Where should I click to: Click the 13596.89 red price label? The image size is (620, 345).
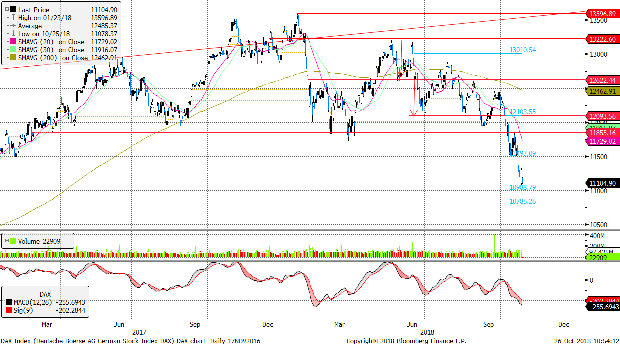coord(603,14)
